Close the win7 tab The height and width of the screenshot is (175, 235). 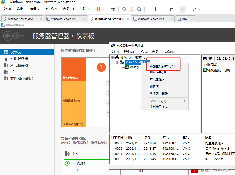[x=192, y=19]
